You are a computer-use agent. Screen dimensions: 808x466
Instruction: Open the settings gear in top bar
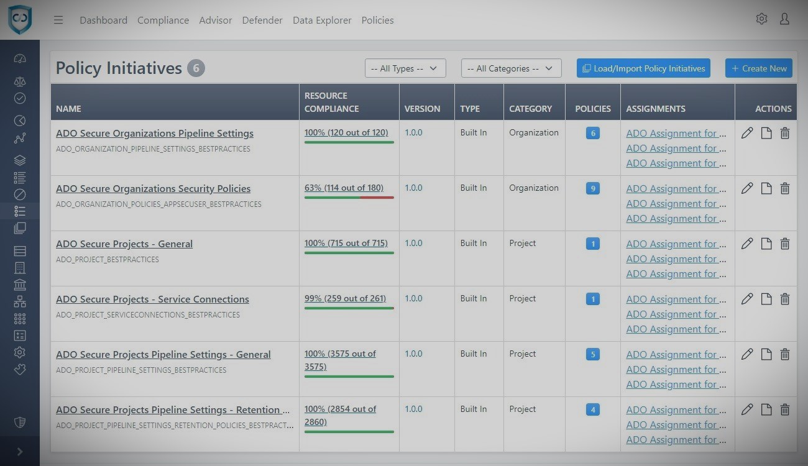coord(761,19)
